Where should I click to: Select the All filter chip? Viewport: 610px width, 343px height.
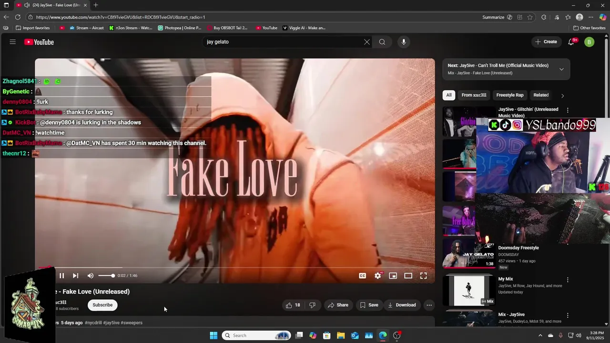[449, 95]
